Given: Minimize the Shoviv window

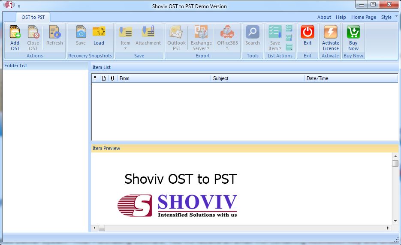Looking at the screenshot, I should point(362,5).
